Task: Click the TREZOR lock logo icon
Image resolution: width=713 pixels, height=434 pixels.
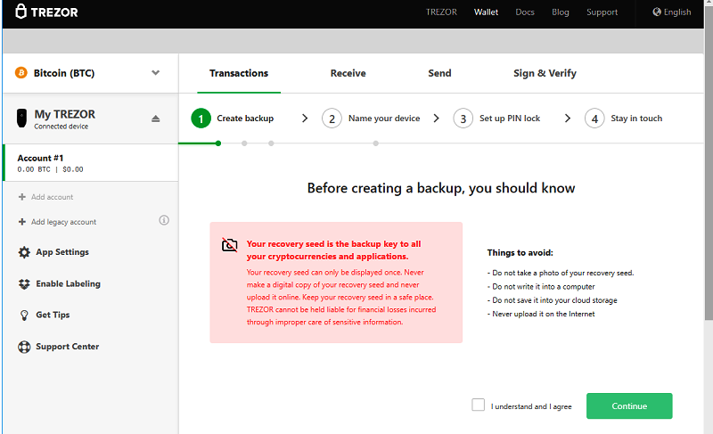Action: tap(20, 12)
